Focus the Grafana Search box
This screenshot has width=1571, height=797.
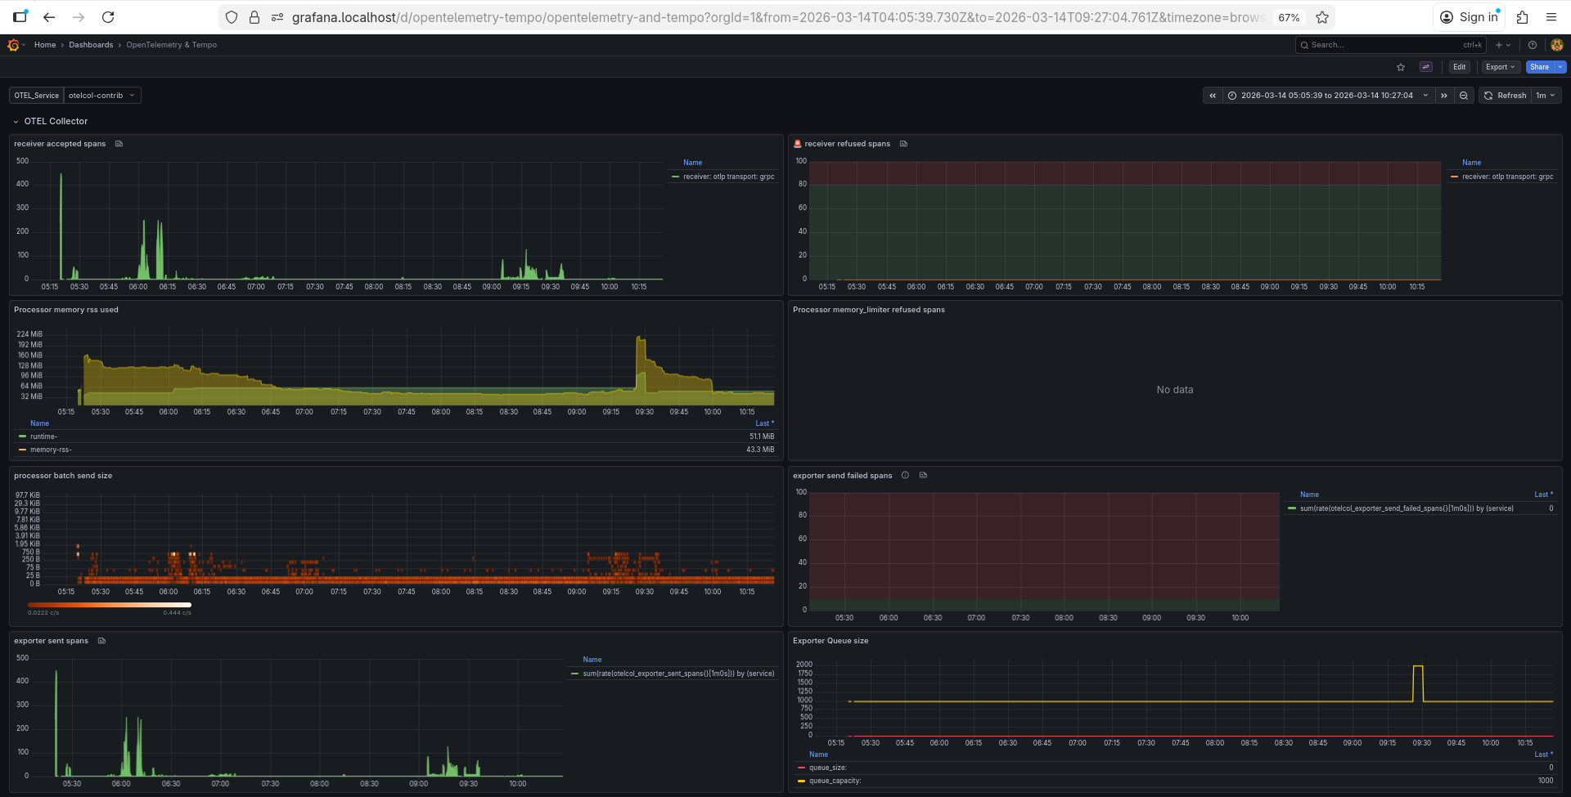[1390, 45]
